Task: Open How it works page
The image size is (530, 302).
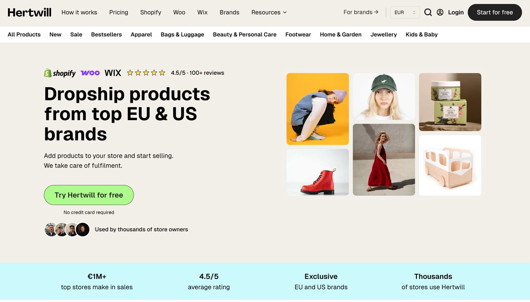Action: pos(79,12)
